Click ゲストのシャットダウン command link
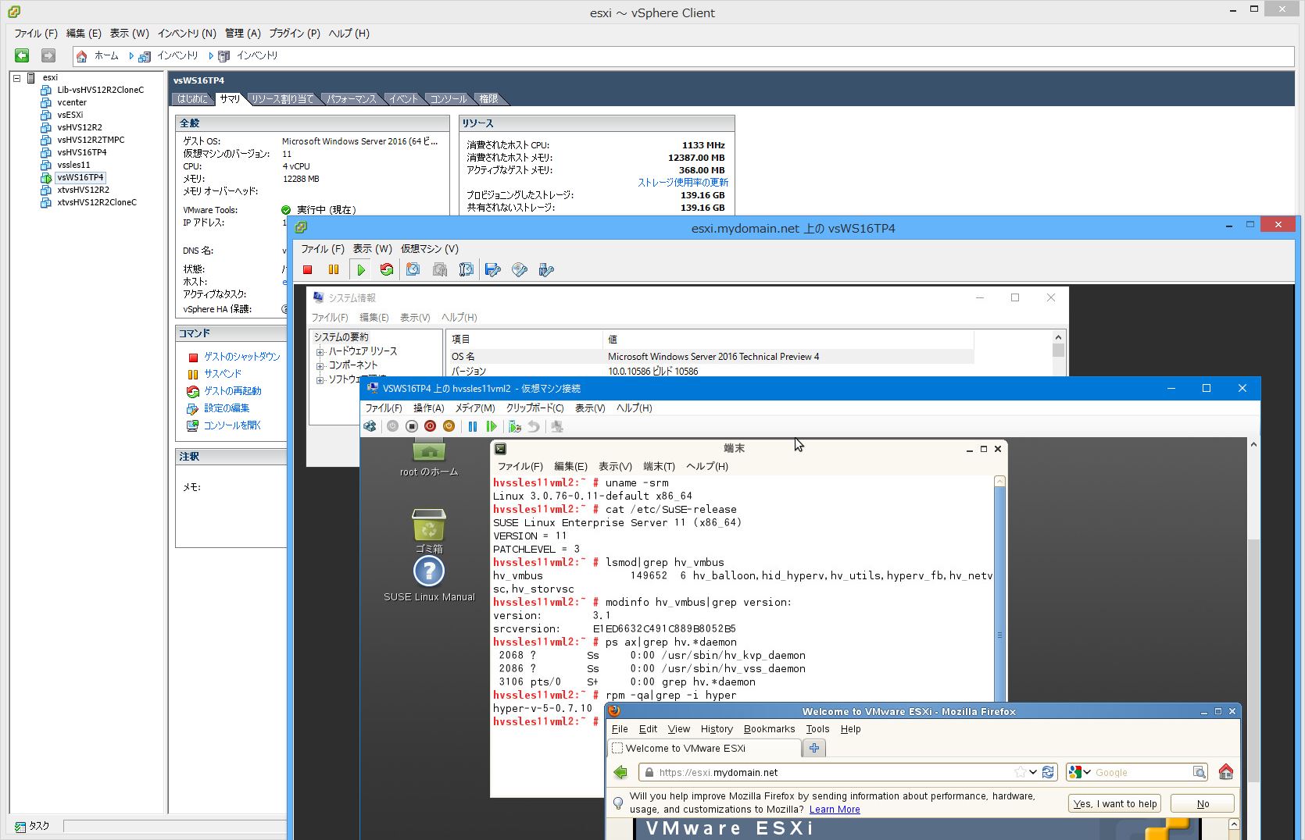1305x840 pixels. tap(242, 356)
